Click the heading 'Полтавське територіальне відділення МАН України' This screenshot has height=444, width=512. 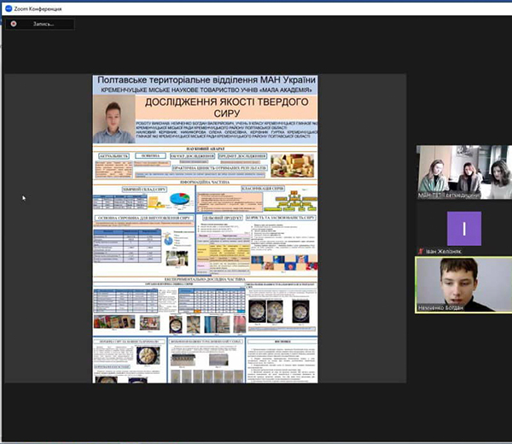coord(207,80)
